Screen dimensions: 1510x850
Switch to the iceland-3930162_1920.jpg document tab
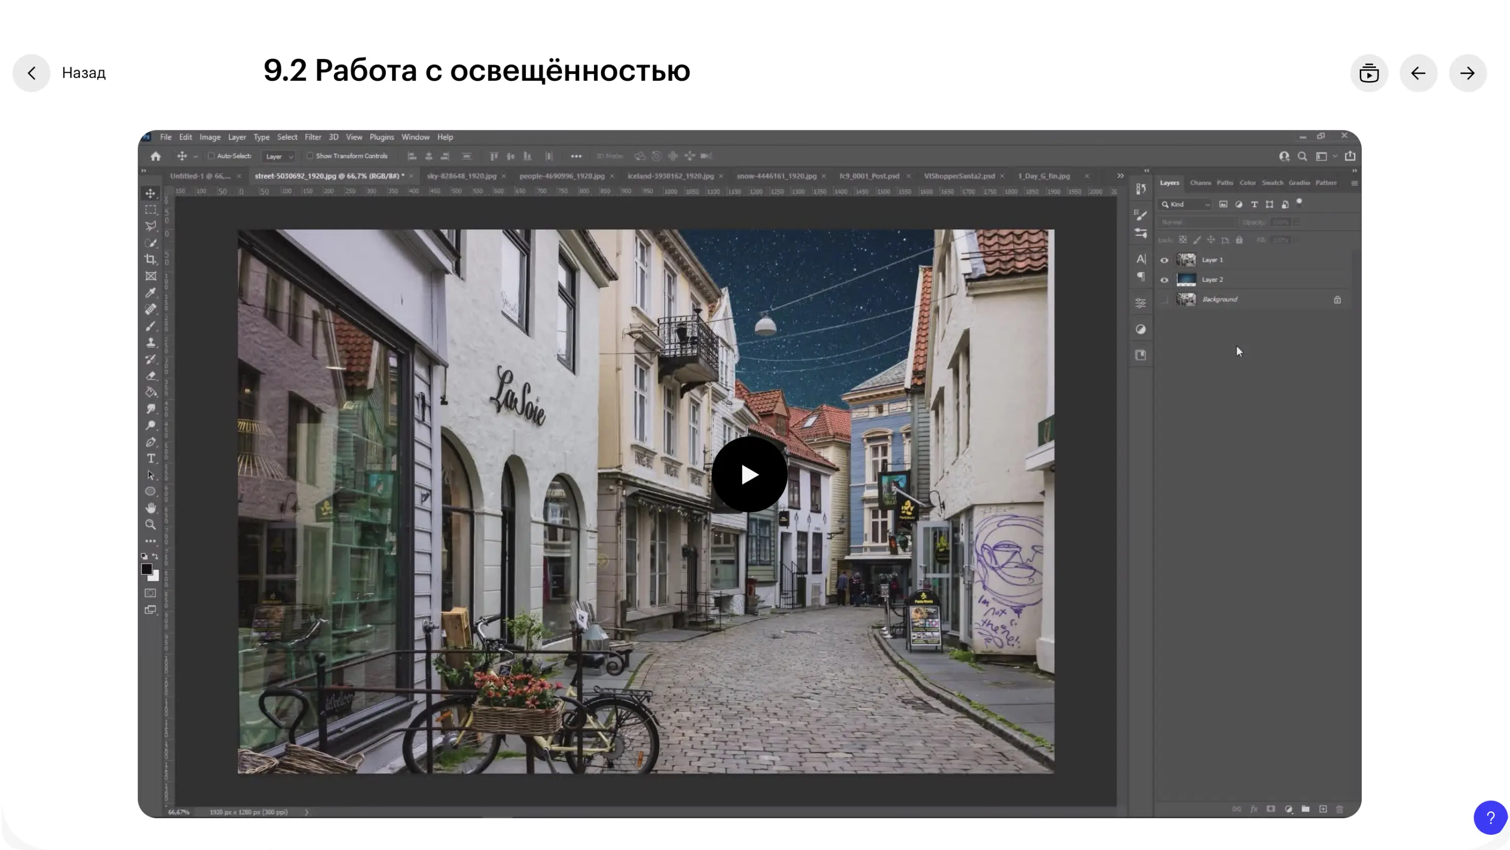point(671,176)
